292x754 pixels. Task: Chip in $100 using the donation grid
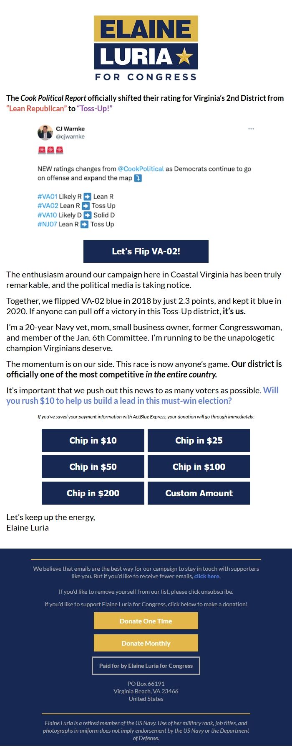click(x=199, y=467)
